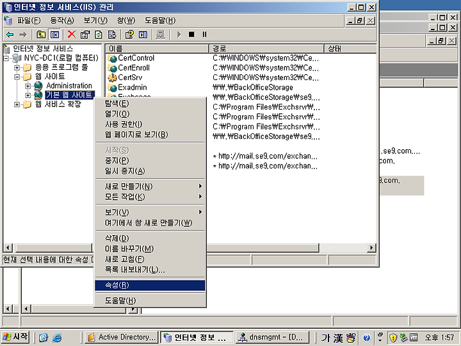Sort list by 이름 column header
The height and width of the screenshot is (346, 461).
coord(158,49)
